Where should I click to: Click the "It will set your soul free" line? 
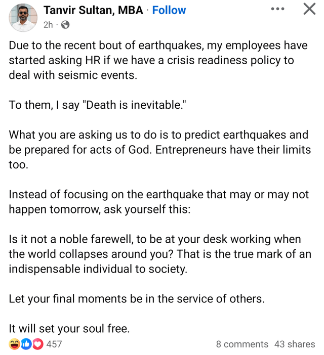pos(69,328)
